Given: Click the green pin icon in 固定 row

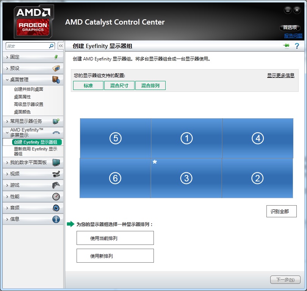Looking at the screenshot, I should pyautogui.click(x=56, y=57).
